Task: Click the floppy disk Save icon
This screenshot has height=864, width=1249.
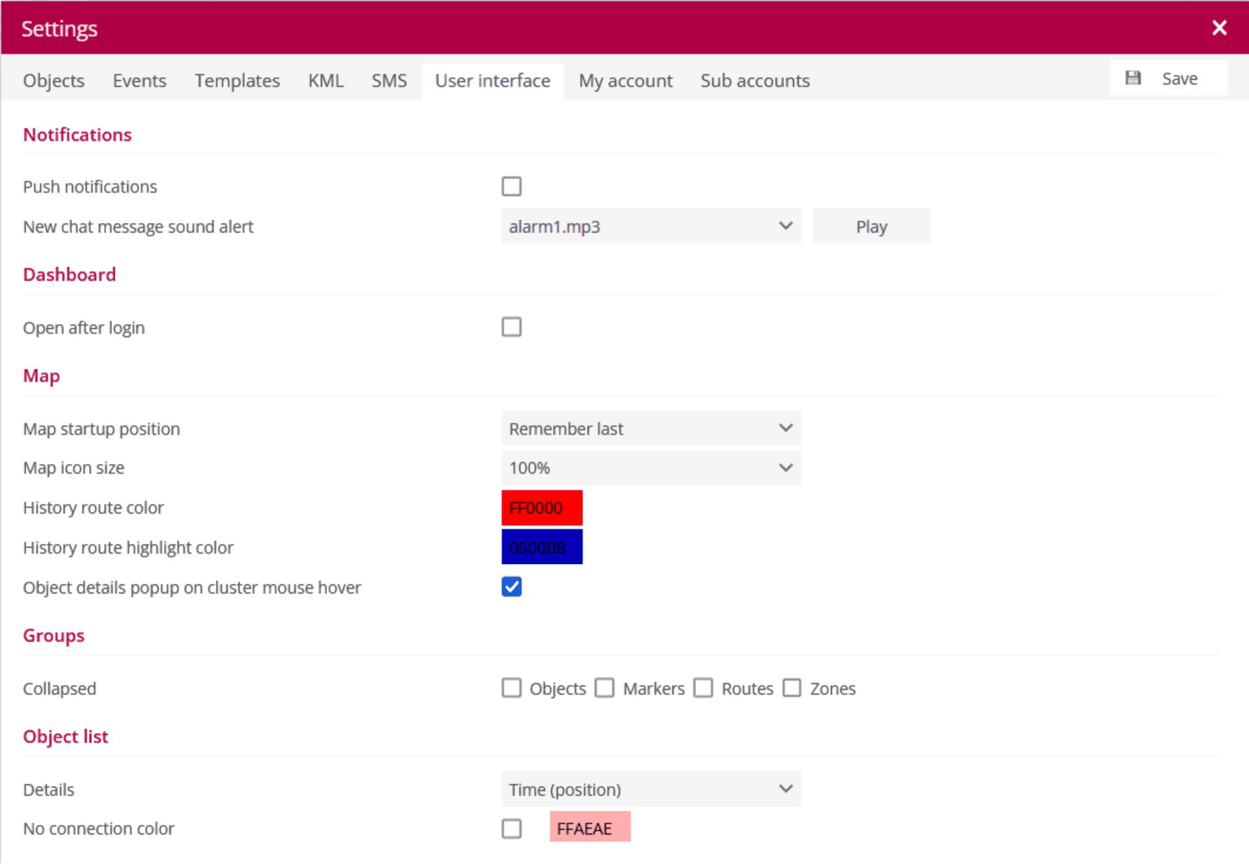Action: click(1133, 78)
